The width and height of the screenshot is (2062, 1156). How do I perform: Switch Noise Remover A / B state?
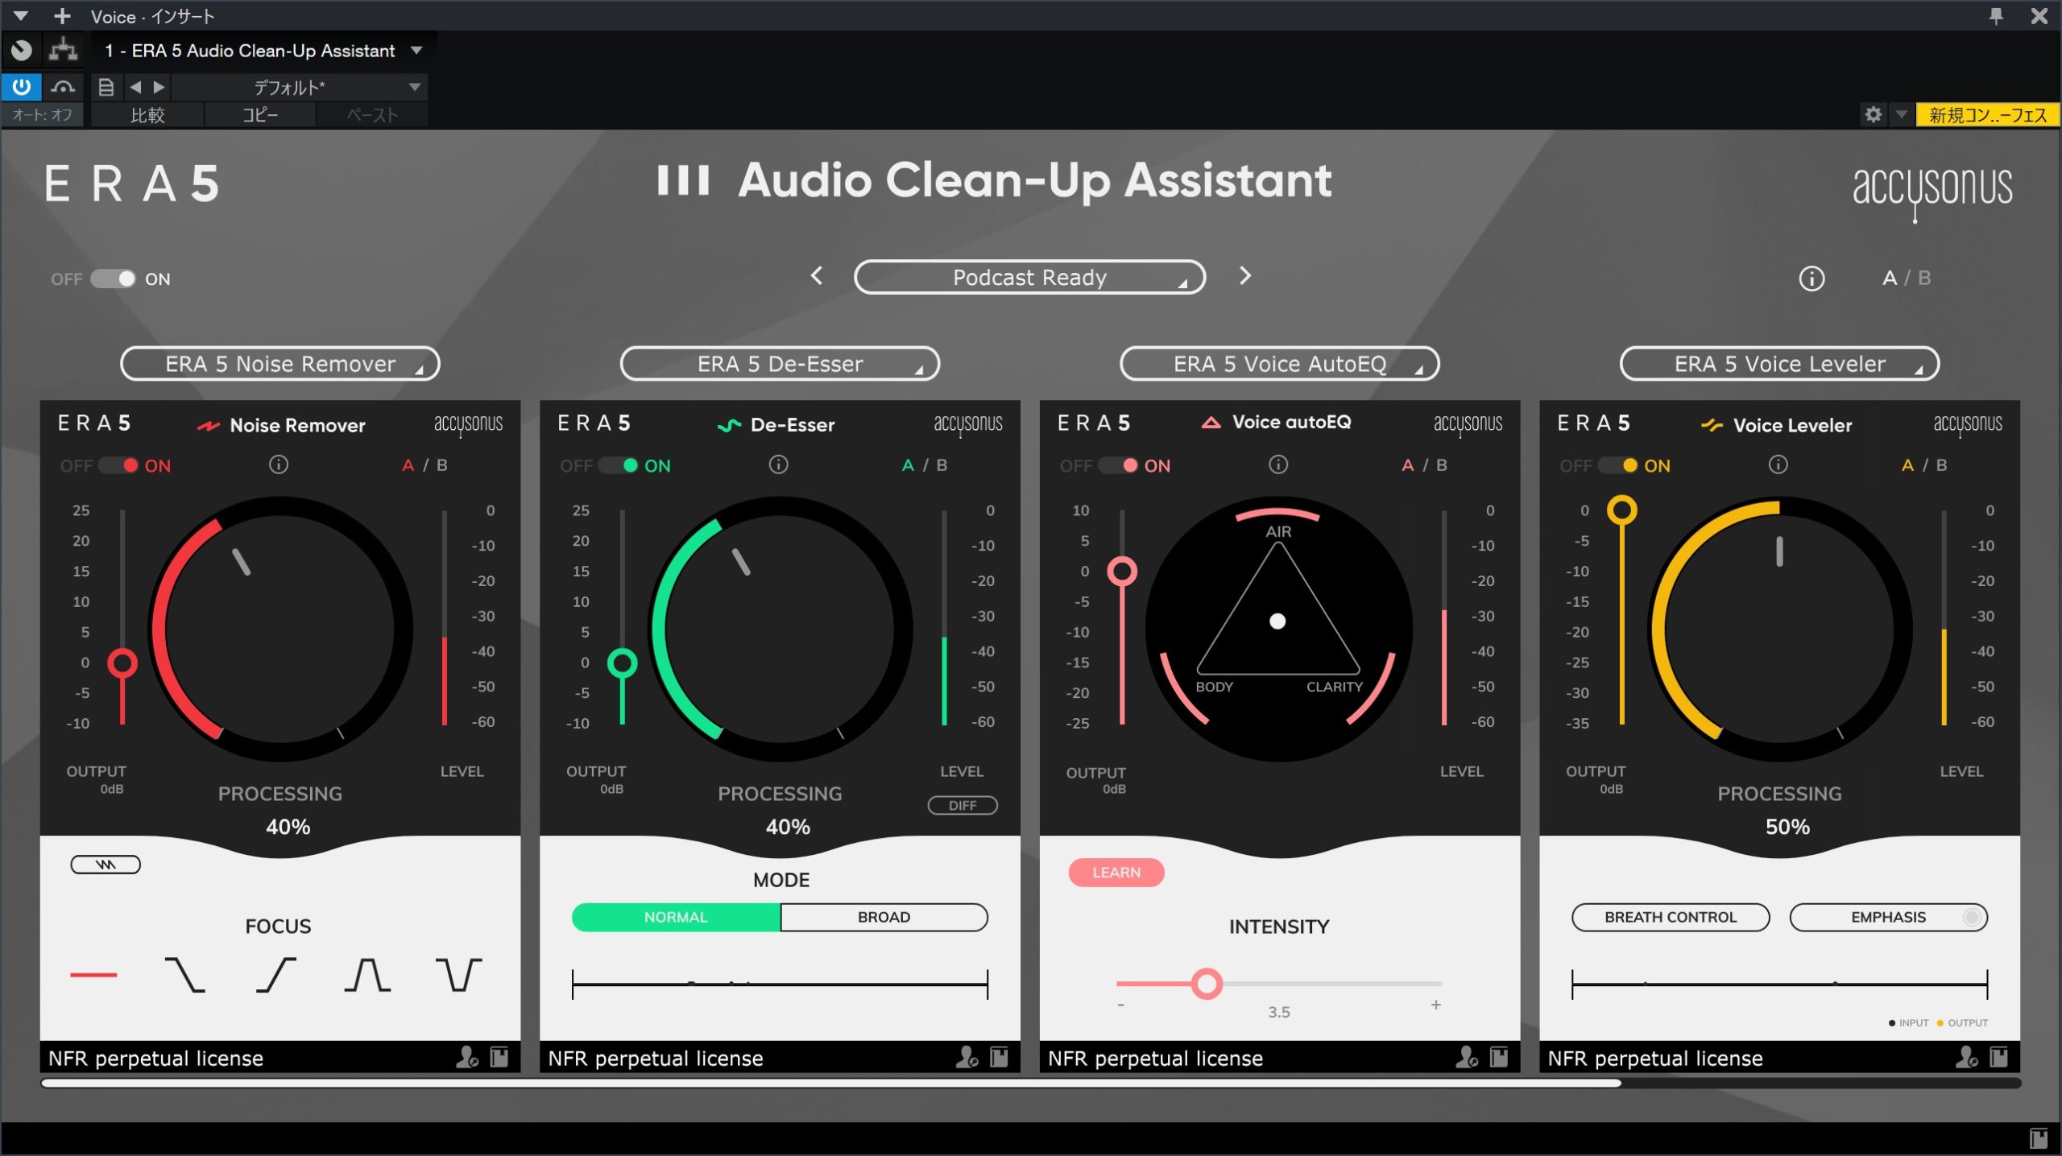424,465
